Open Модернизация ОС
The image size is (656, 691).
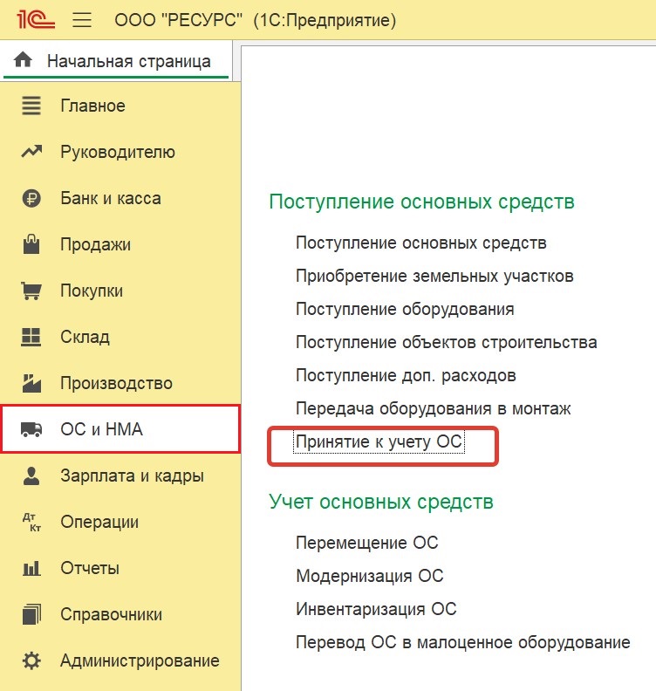point(370,576)
